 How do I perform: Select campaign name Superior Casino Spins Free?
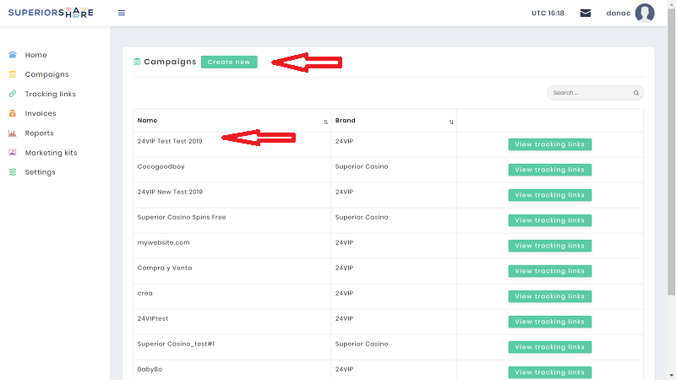point(182,217)
